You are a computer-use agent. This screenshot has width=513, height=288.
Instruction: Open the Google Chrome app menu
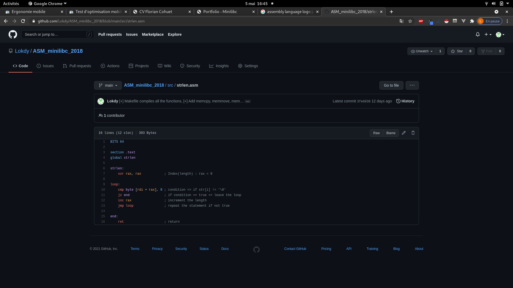(47, 3)
